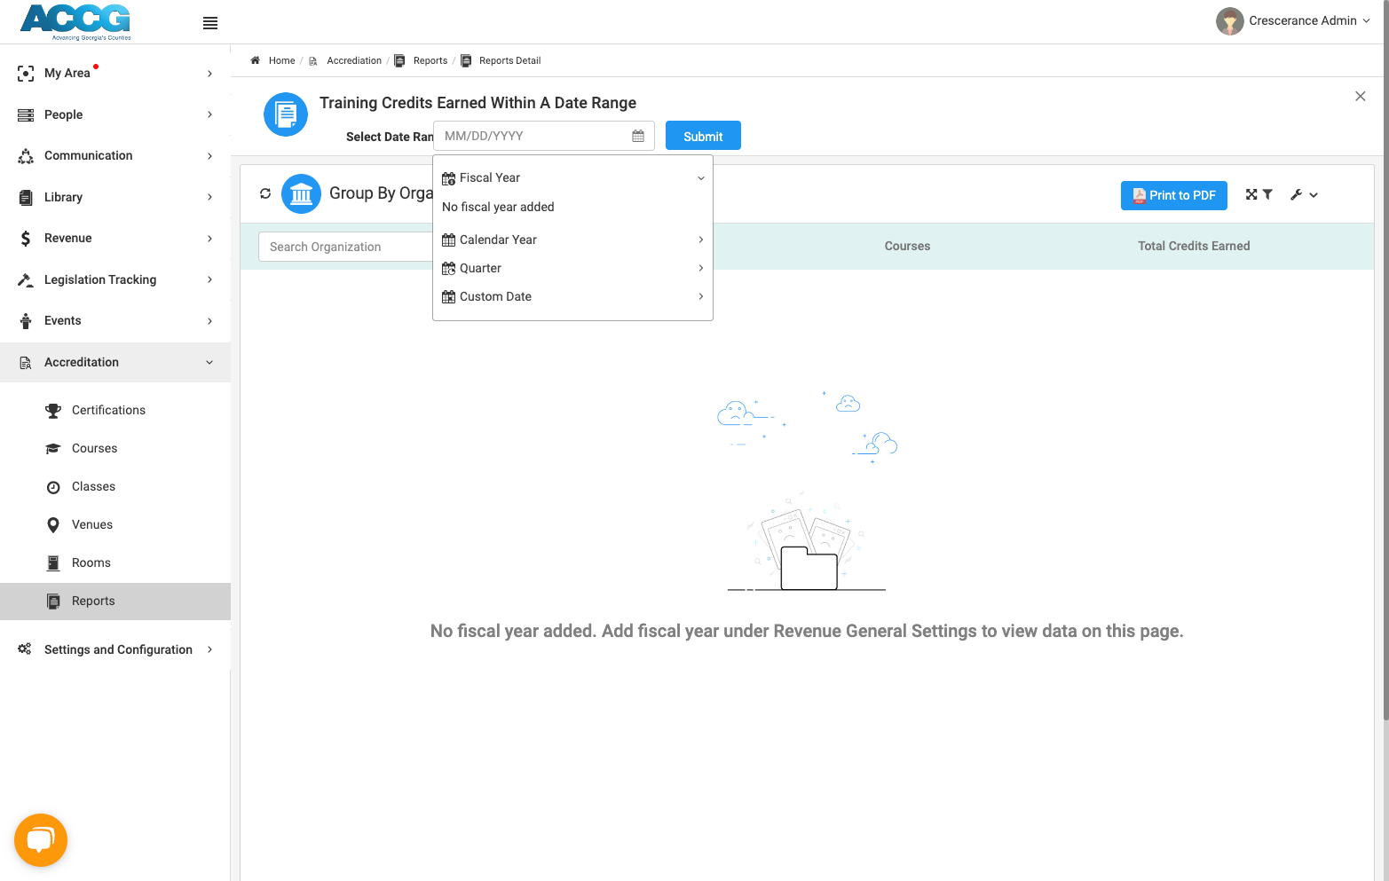This screenshot has width=1389, height=881.
Task: Click Total Credits Earned column header
Action: point(1194,246)
